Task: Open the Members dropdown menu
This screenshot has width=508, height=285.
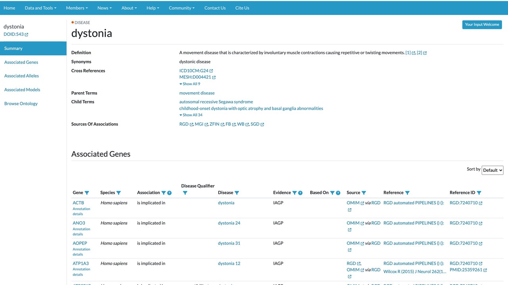Action: (x=77, y=8)
